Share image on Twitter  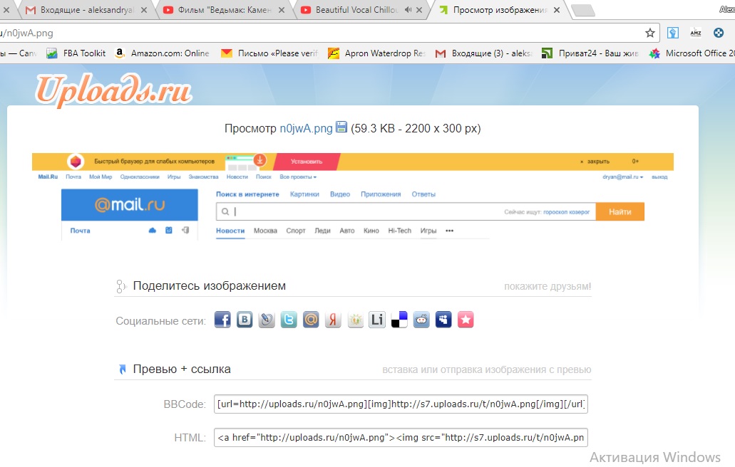click(289, 320)
